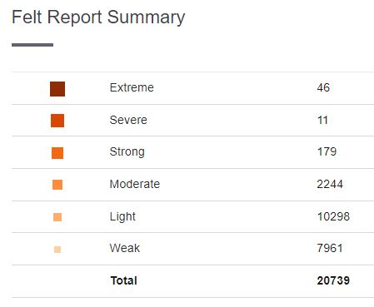
Task: Click the Extreme label
Action: [132, 87]
